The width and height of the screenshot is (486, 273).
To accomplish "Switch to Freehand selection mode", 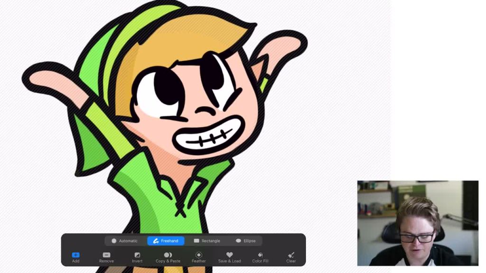I will pyautogui.click(x=166, y=241).
